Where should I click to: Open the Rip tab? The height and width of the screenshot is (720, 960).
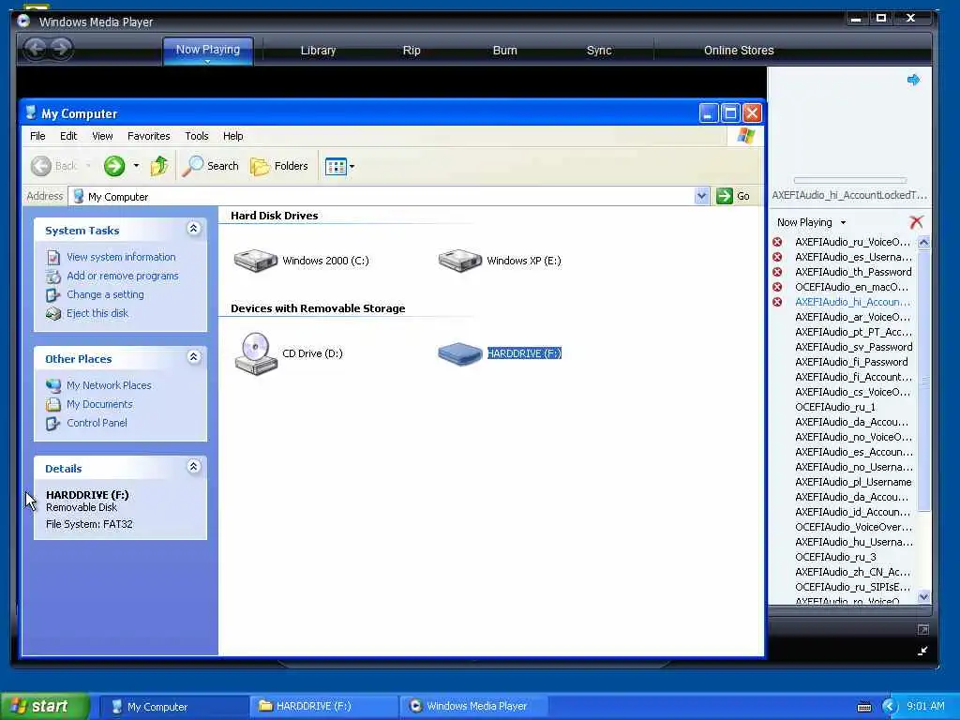[x=412, y=51]
